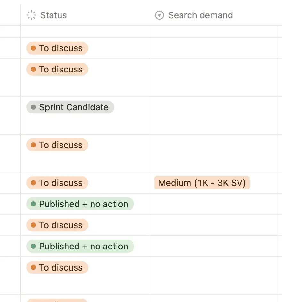Select To discuss tag directly below Sprint Candidate
The height and width of the screenshot is (302, 282).
(x=57, y=145)
